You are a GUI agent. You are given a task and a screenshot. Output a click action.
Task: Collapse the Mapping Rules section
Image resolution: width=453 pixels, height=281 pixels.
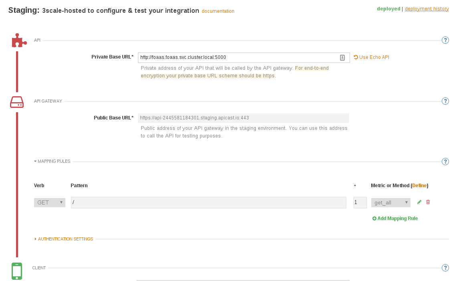[52, 162]
